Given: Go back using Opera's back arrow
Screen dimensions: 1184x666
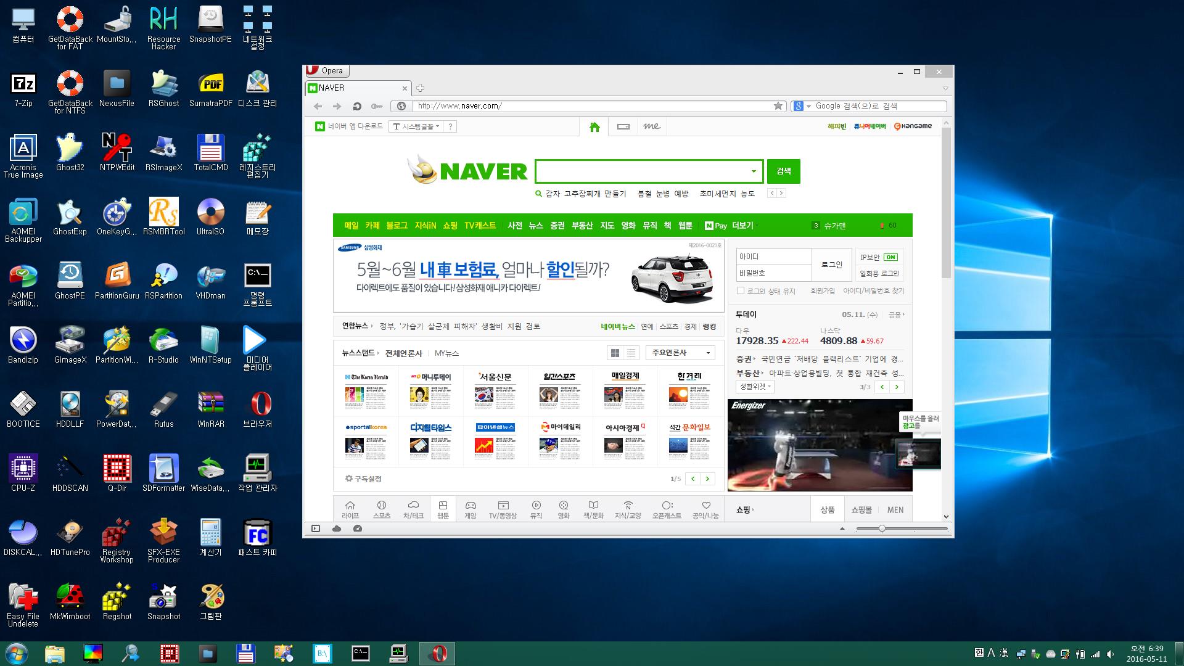Looking at the screenshot, I should 318,106.
